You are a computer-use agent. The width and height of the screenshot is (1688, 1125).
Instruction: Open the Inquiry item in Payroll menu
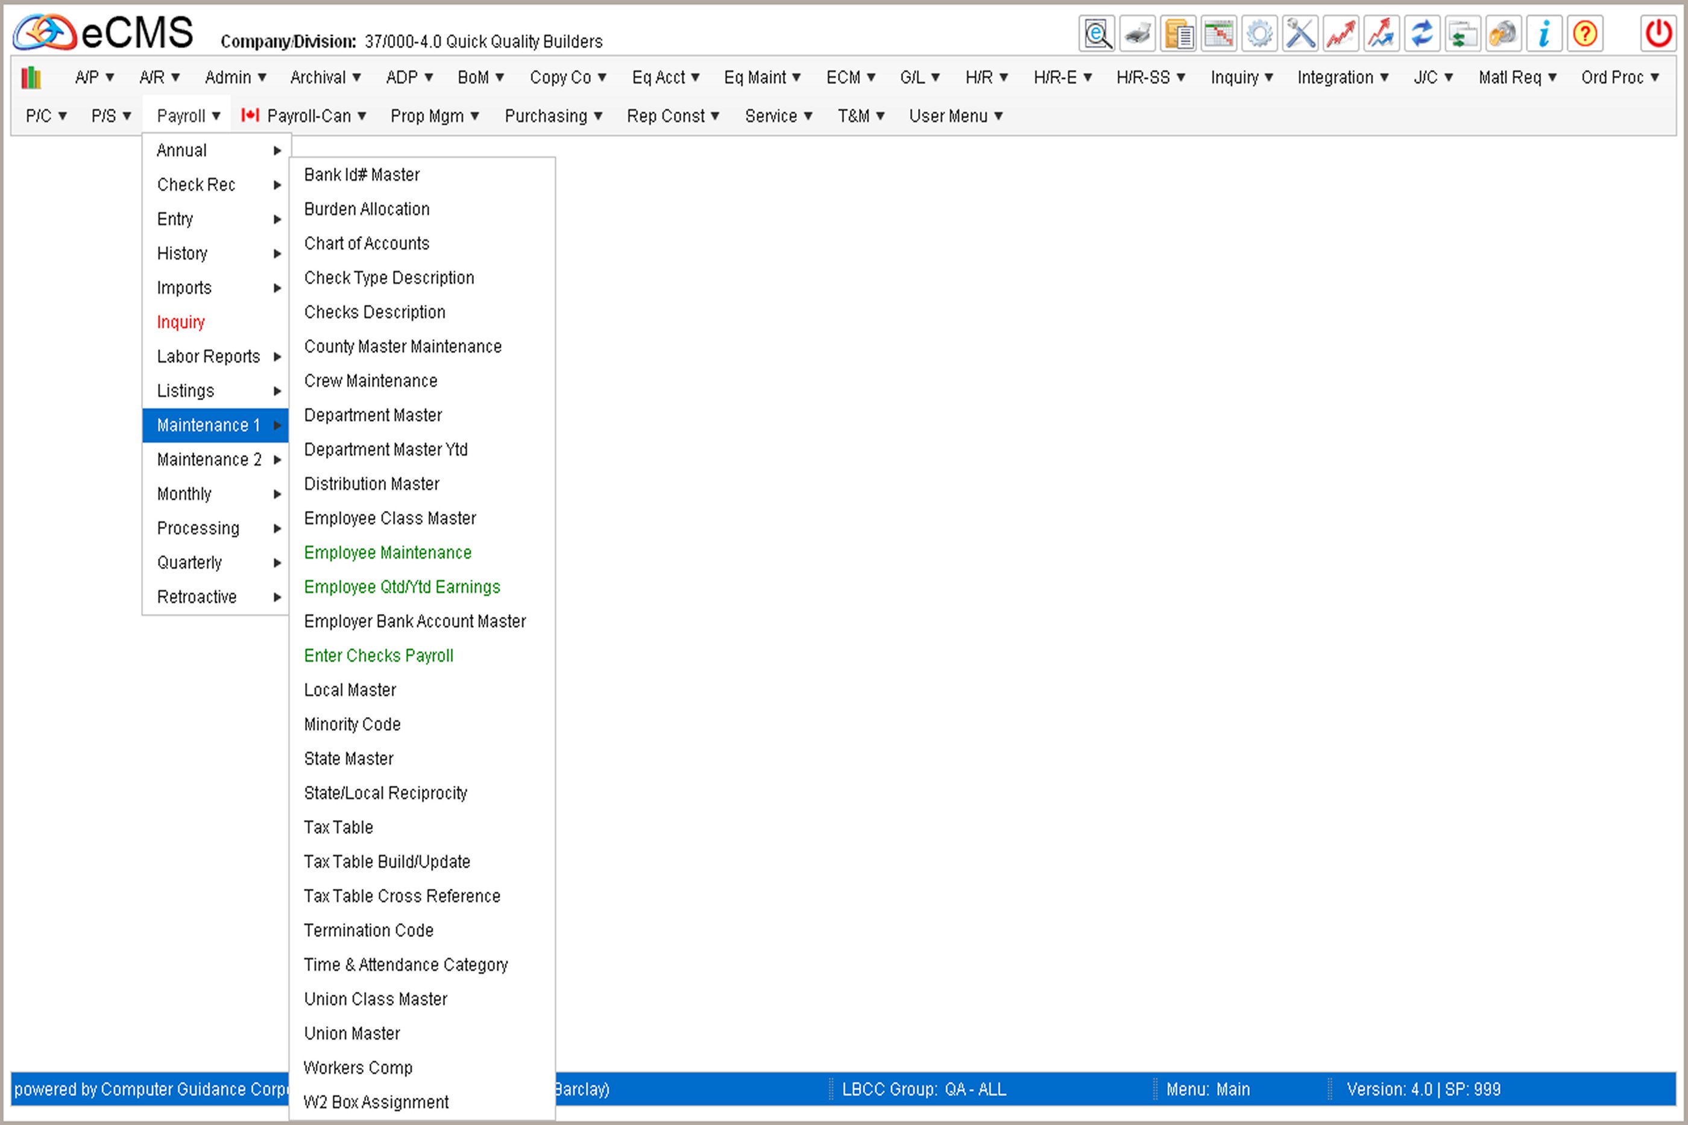point(181,322)
